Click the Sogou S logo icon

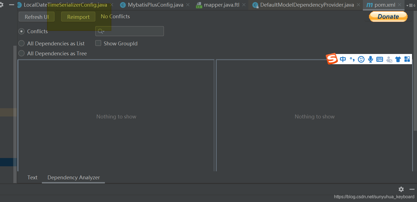click(332, 59)
